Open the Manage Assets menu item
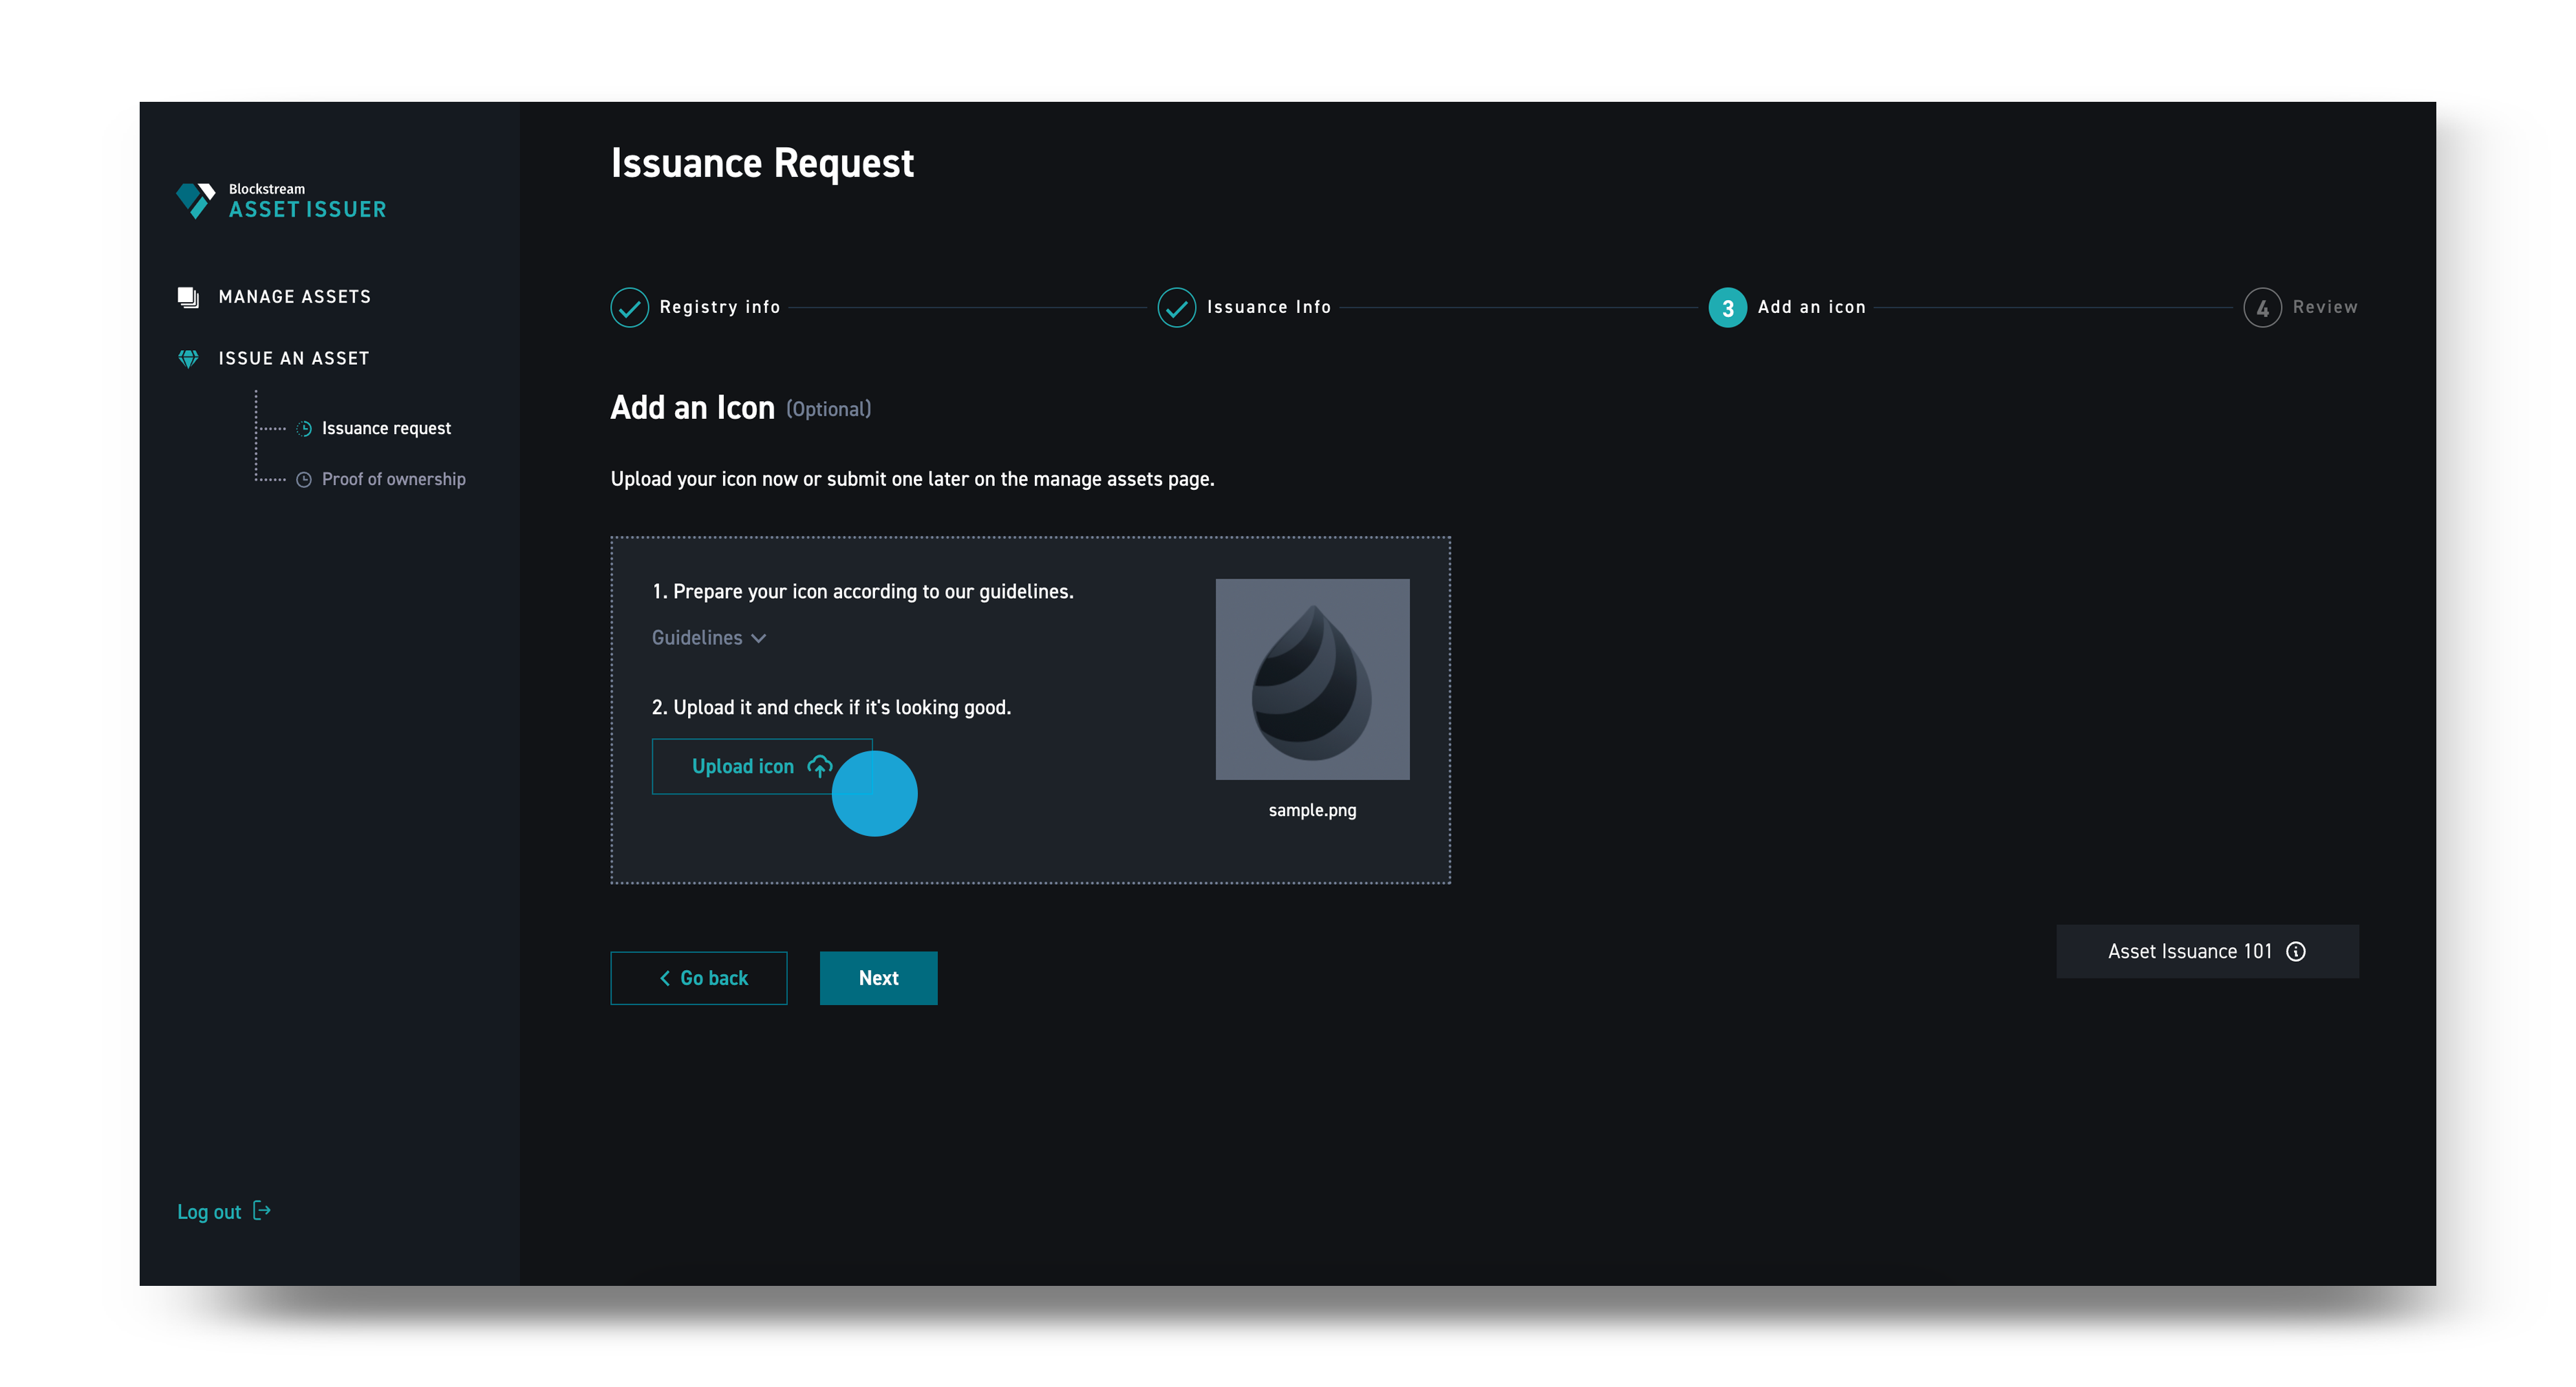This screenshot has height=1387, width=2576. pyautogui.click(x=294, y=297)
